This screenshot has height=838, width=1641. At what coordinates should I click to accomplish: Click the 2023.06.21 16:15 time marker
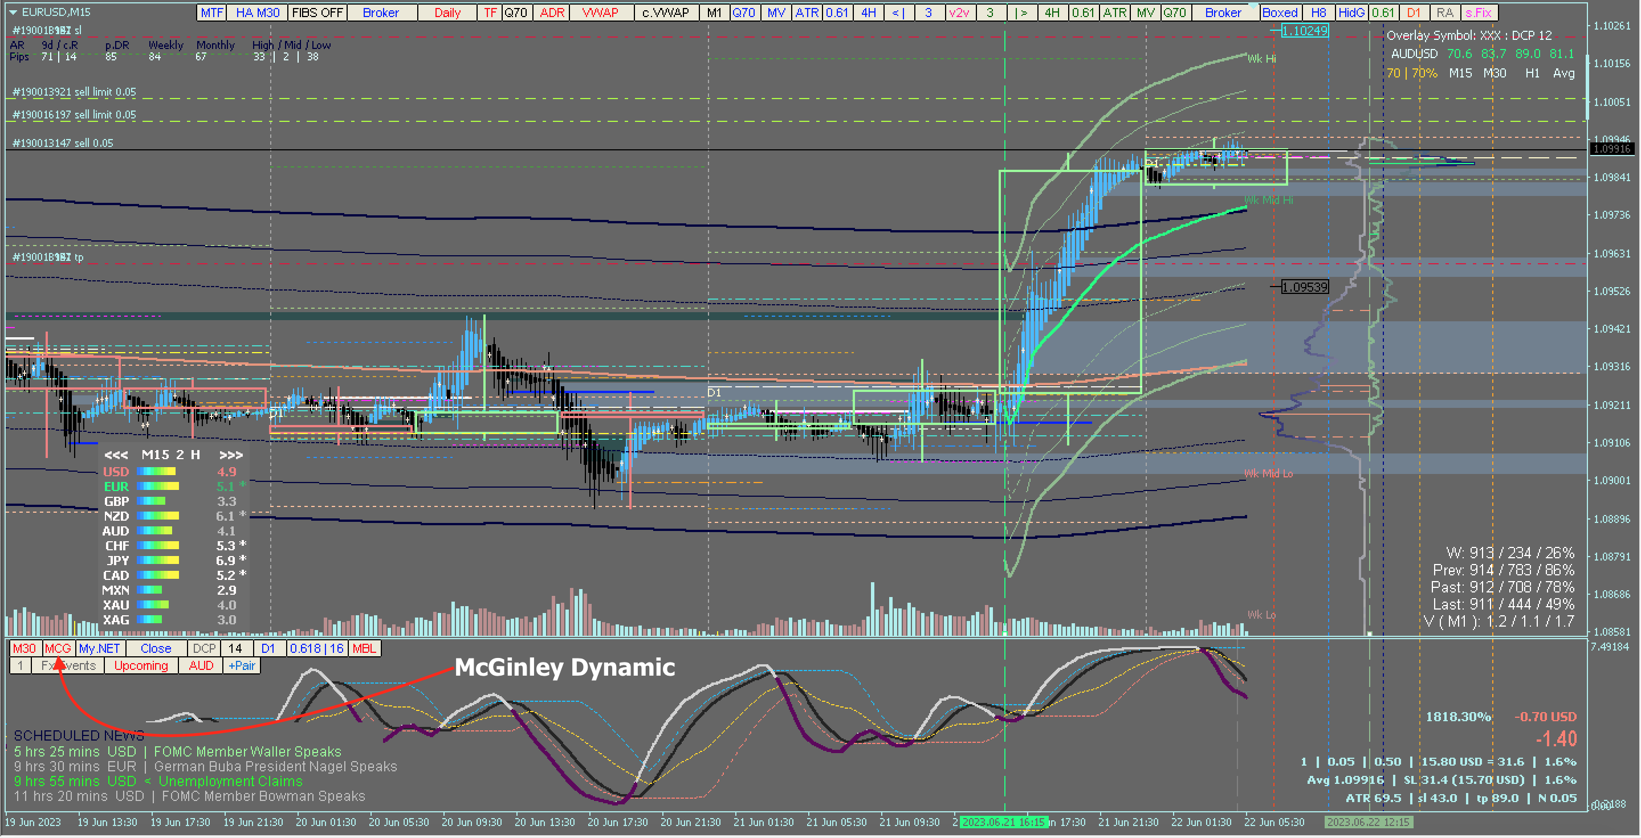[x=1003, y=822]
